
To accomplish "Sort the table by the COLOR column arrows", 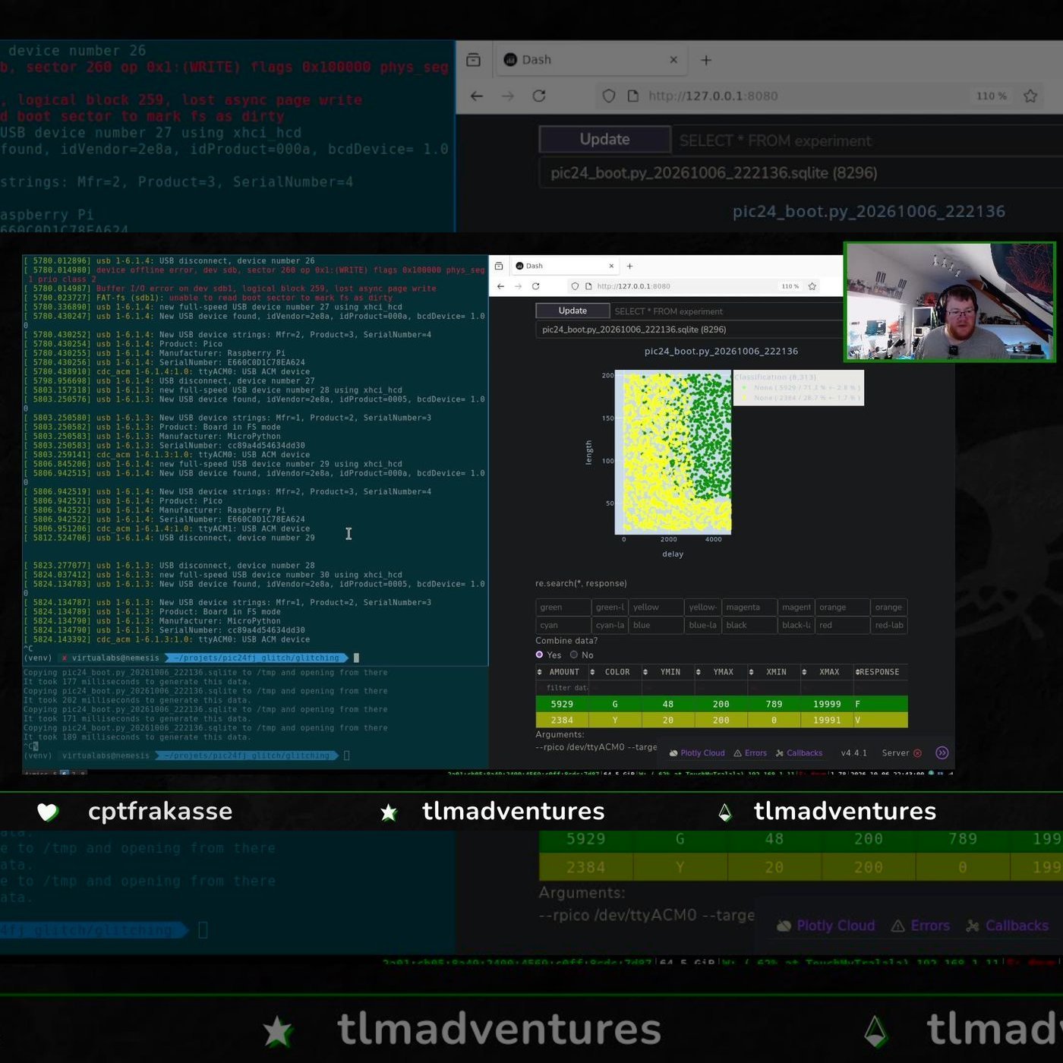I will click(592, 672).
